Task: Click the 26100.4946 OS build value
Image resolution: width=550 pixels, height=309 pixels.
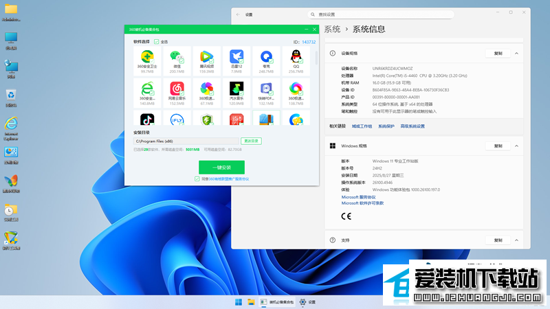Action: tap(382, 183)
